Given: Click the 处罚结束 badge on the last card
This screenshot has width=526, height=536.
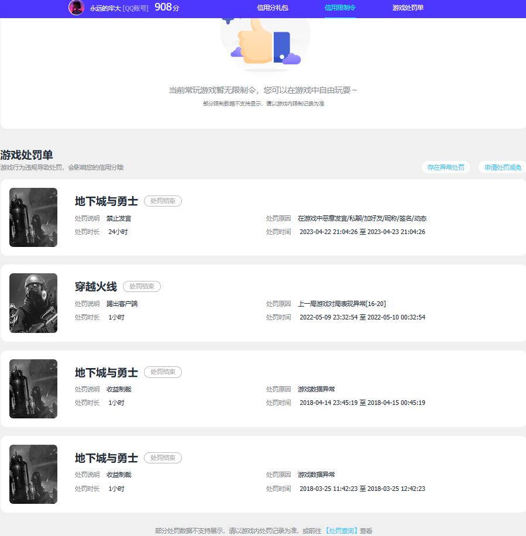Looking at the screenshot, I should (x=163, y=458).
